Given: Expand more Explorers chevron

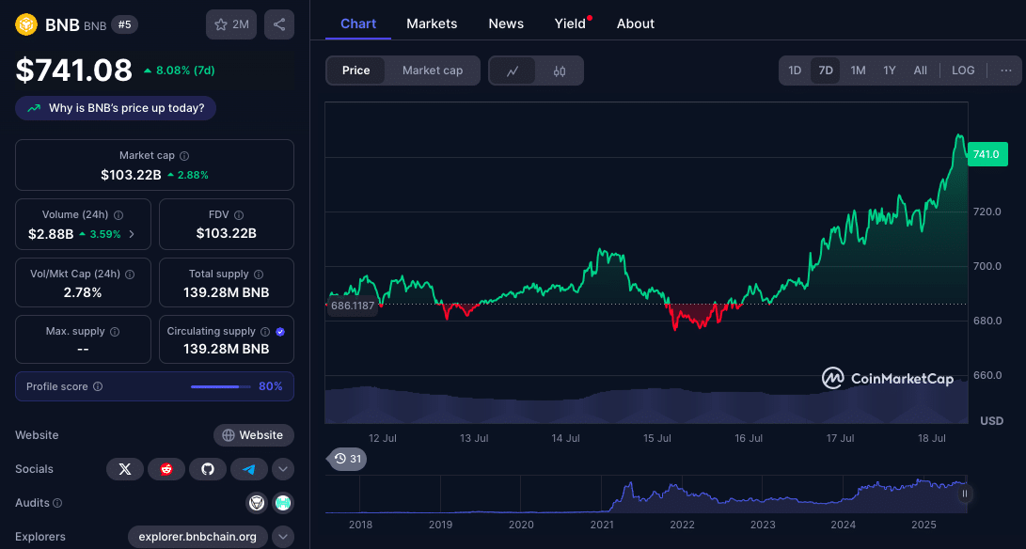Looking at the screenshot, I should [x=283, y=537].
